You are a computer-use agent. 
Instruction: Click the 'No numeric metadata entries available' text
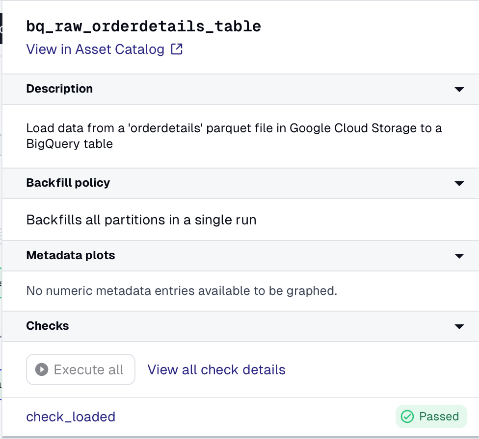click(182, 291)
